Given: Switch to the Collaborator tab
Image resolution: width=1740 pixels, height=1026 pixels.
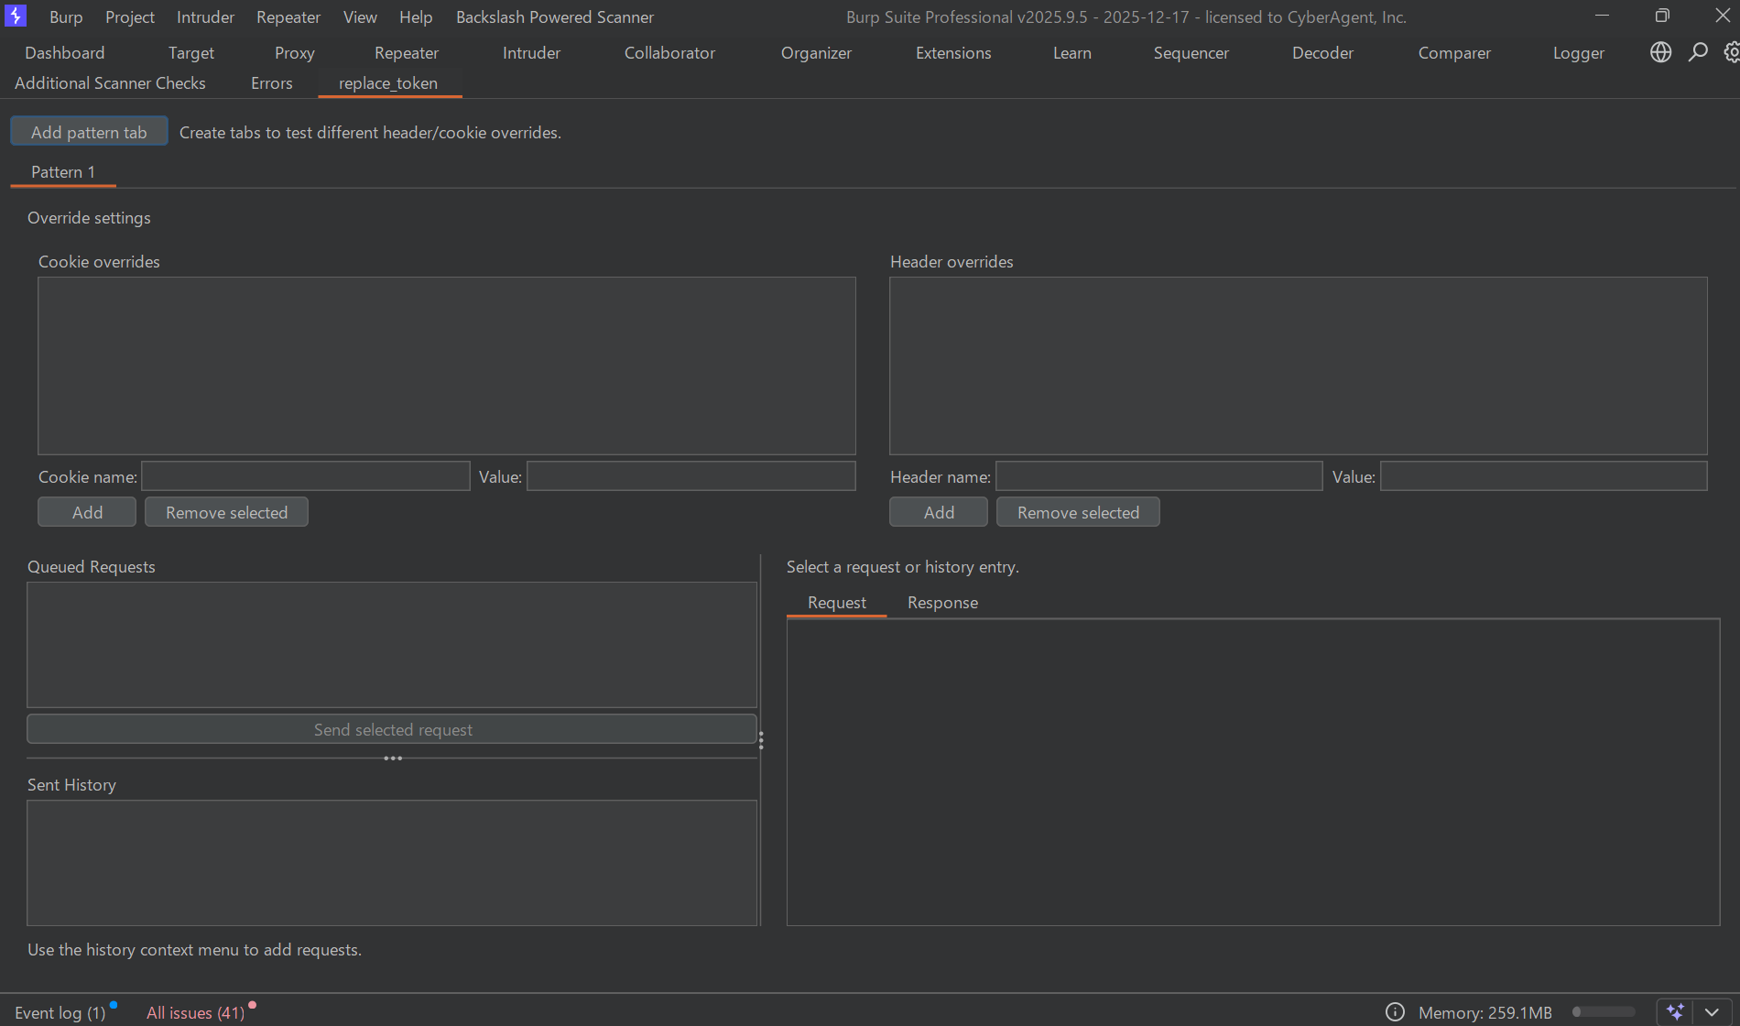Looking at the screenshot, I should pyautogui.click(x=670, y=52).
